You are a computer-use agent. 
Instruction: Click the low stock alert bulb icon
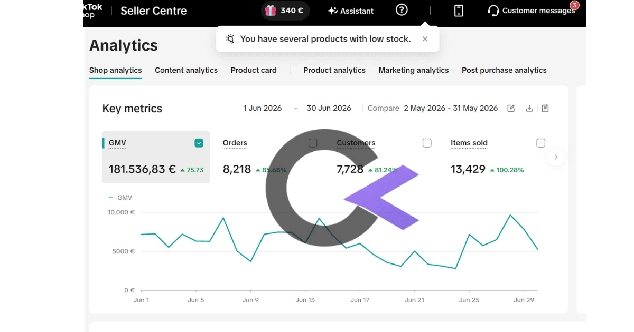coord(230,39)
